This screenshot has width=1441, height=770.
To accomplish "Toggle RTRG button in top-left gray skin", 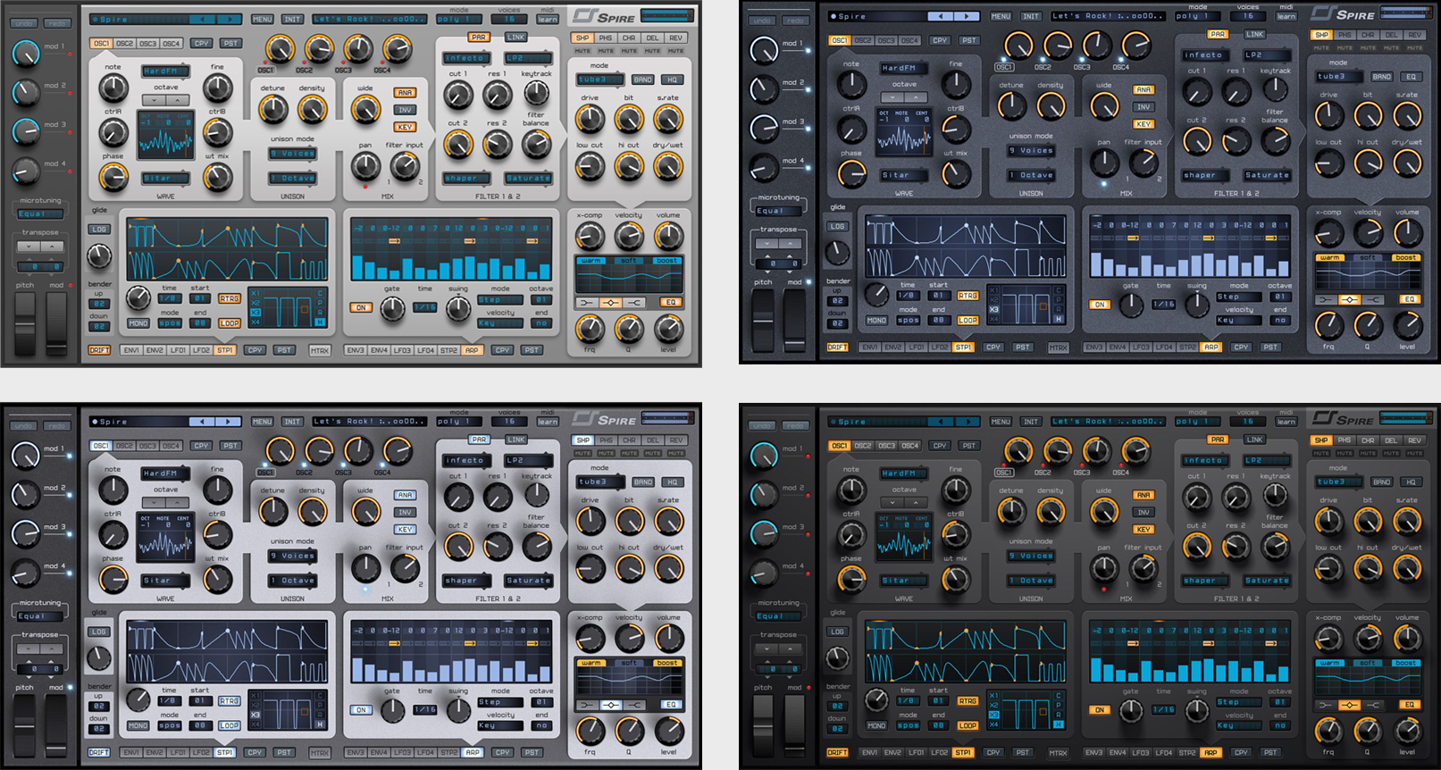I will pyautogui.click(x=230, y=299).
